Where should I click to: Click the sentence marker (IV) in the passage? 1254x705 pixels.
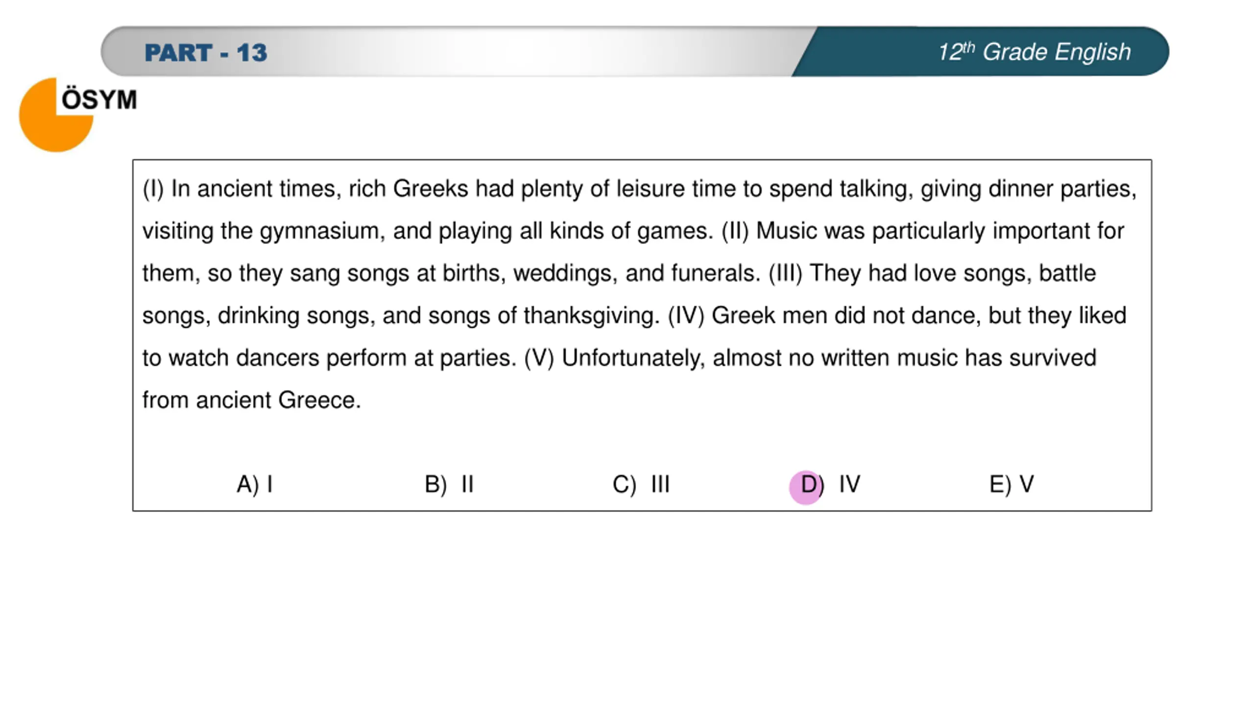686,315
